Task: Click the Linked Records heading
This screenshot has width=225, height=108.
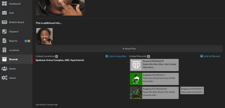Action: [x=138, y=56]
